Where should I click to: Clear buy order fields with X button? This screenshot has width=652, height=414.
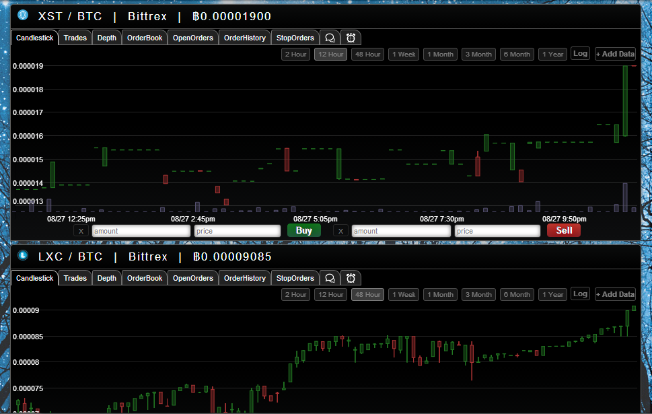tap(81, 231)
